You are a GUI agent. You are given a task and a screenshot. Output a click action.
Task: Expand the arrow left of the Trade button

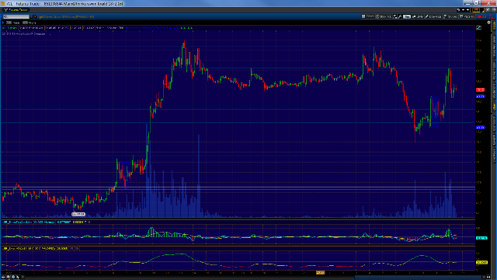[3, 23]
